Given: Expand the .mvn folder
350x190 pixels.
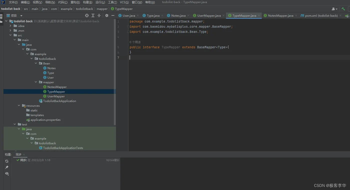Looking at the screenshot, I should [10, 31].
